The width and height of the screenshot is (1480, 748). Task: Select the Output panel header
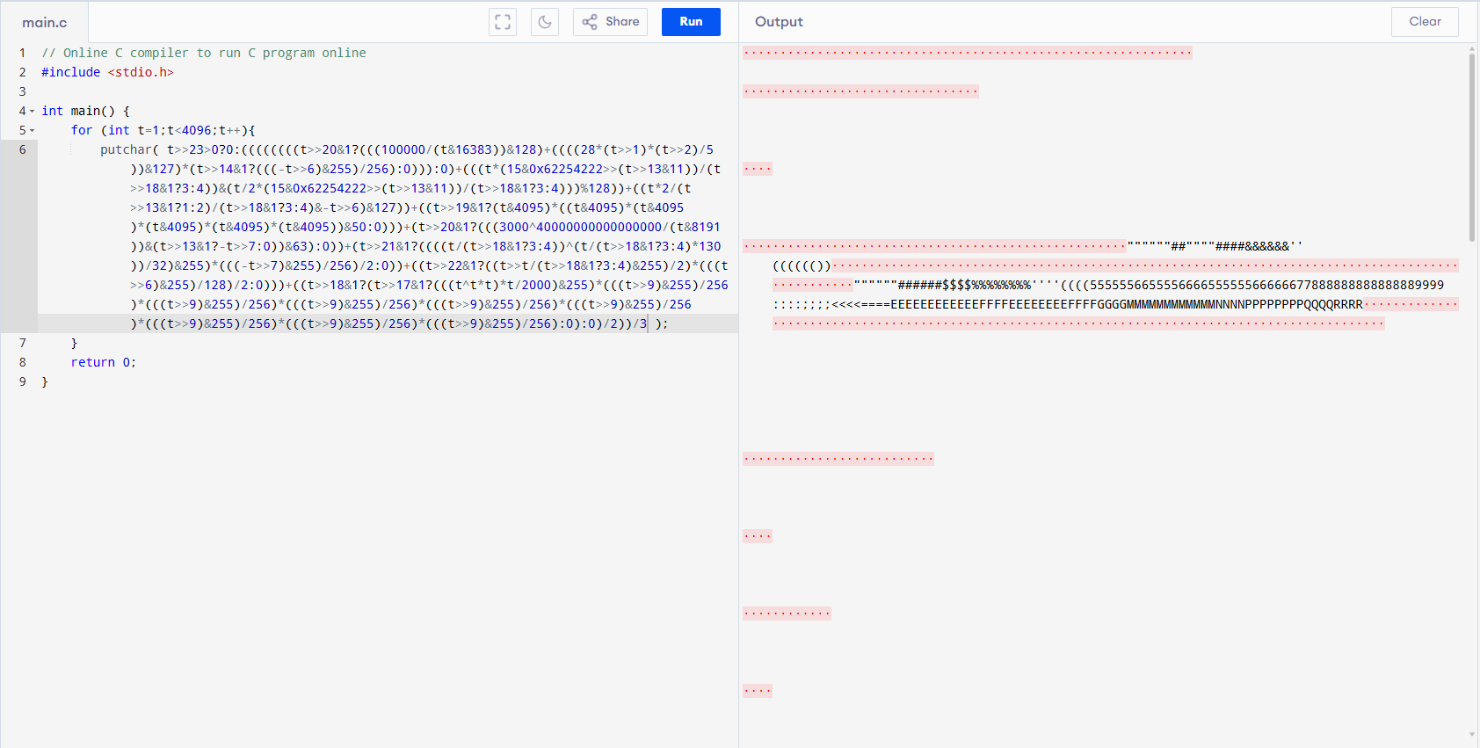tap(779, 22)
